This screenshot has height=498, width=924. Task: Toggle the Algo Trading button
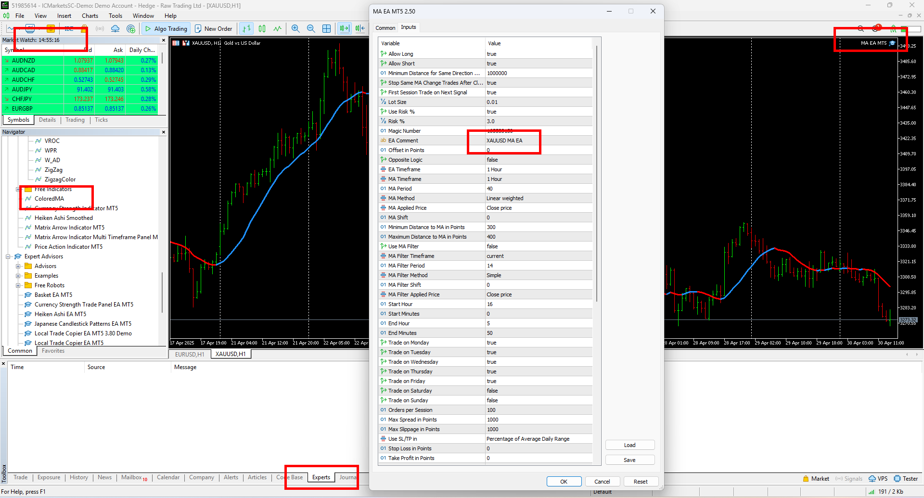coord(166,29)
